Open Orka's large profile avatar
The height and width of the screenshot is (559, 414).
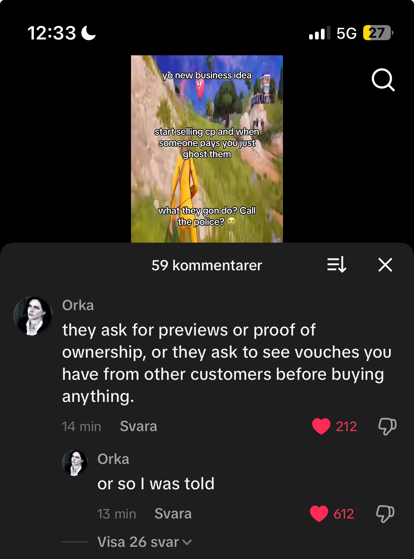point(33,316)
